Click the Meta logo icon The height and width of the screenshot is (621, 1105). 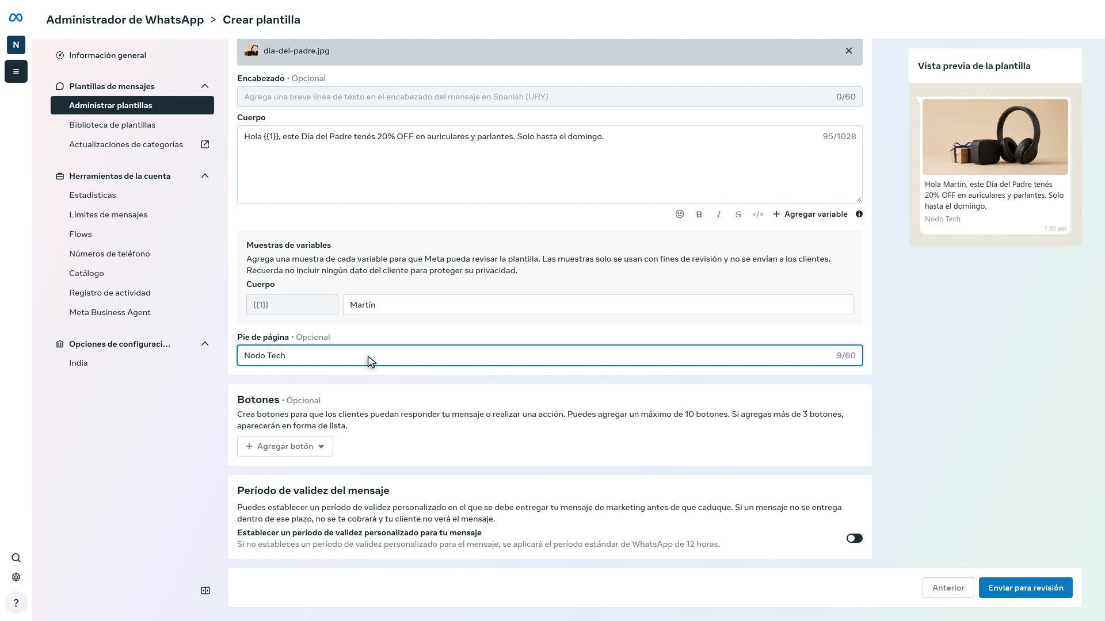click(16, 18)
